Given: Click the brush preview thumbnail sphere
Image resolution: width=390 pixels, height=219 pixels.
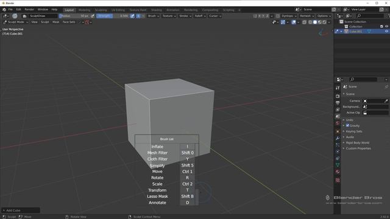Looking at the screenshot, I should (15, 16).
